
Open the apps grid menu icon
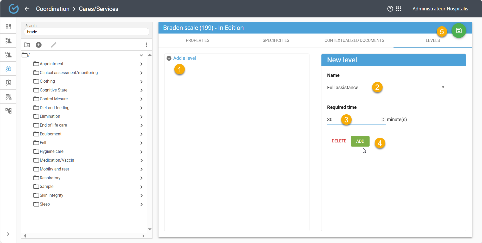(x=398, y=9)
